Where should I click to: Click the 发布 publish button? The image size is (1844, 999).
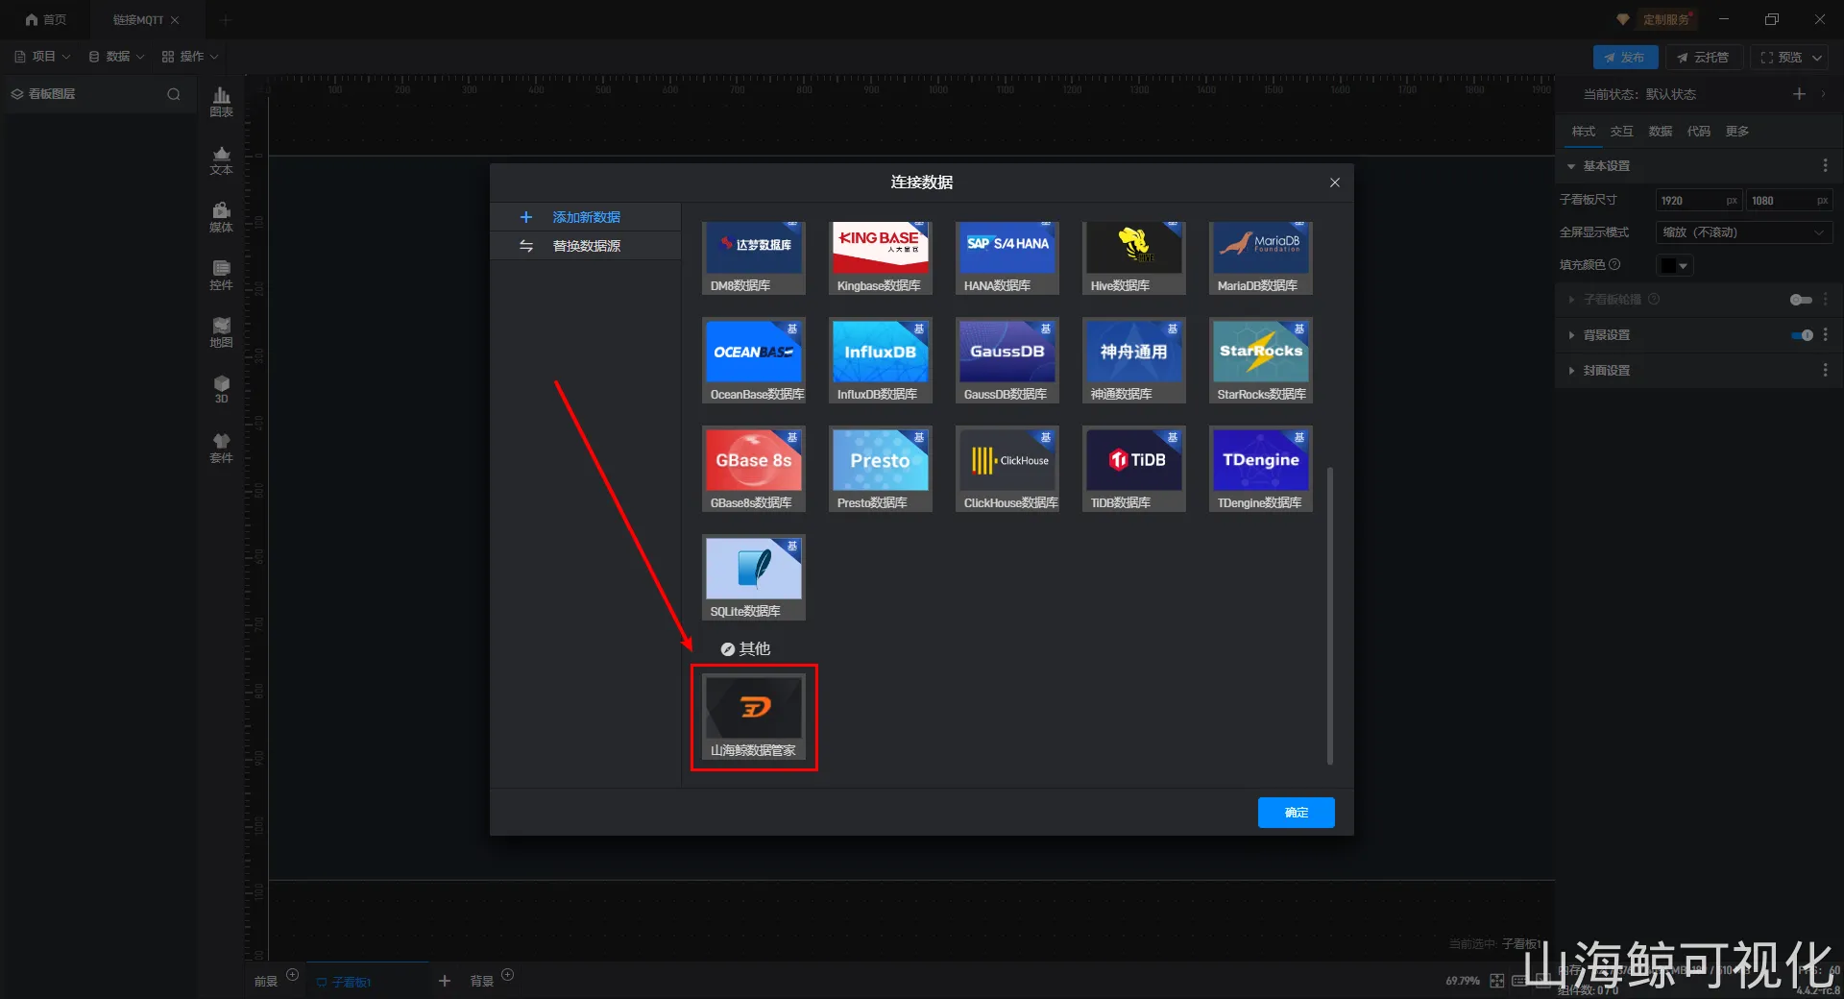(1625, 58)
